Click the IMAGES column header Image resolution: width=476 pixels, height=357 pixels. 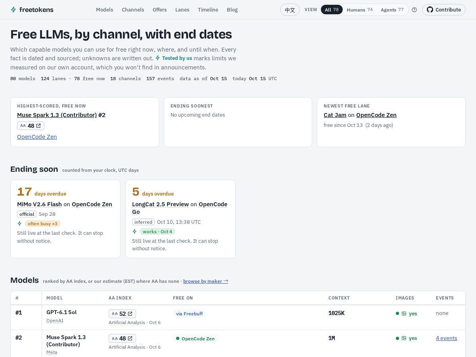405,298
